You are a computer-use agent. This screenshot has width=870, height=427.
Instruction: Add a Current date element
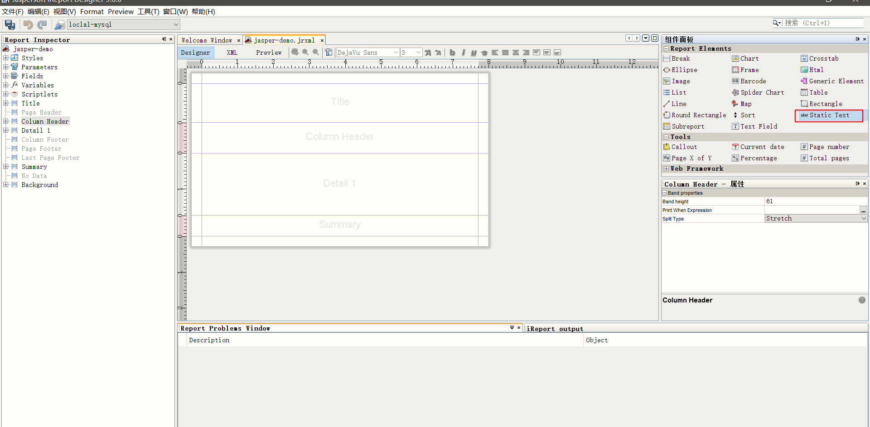click(x=762, y=146)
